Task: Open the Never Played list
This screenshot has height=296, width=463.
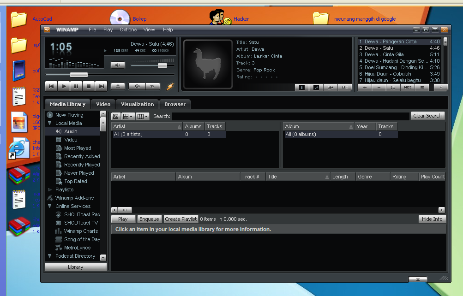Action: click(79, 173)
